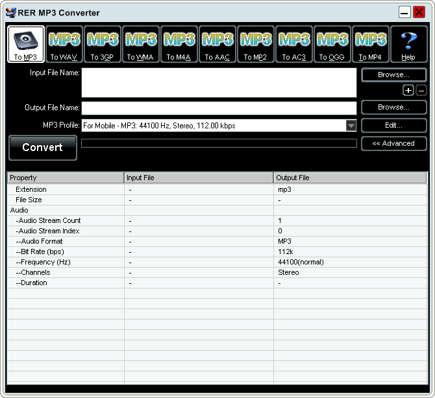The width and height of the screenshot is (435, 398).
Task: Choose the To MP4 conversion icon
Action: 371,44
